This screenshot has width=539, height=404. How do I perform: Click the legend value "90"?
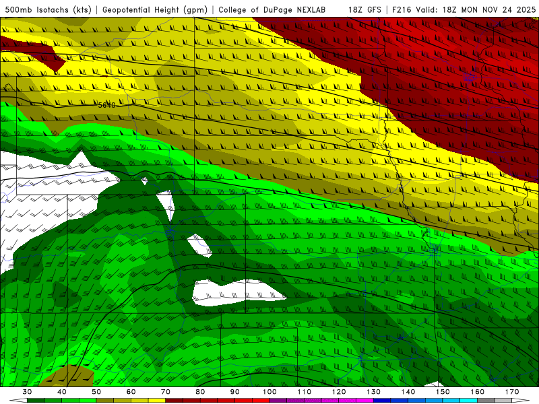235,392
